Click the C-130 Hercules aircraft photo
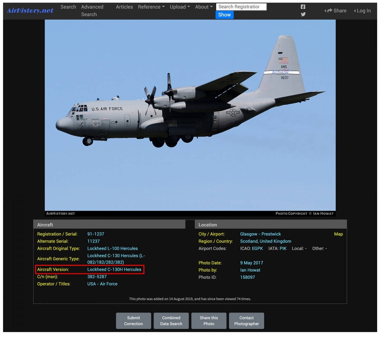The image size is (380, 337). [190, 115]
